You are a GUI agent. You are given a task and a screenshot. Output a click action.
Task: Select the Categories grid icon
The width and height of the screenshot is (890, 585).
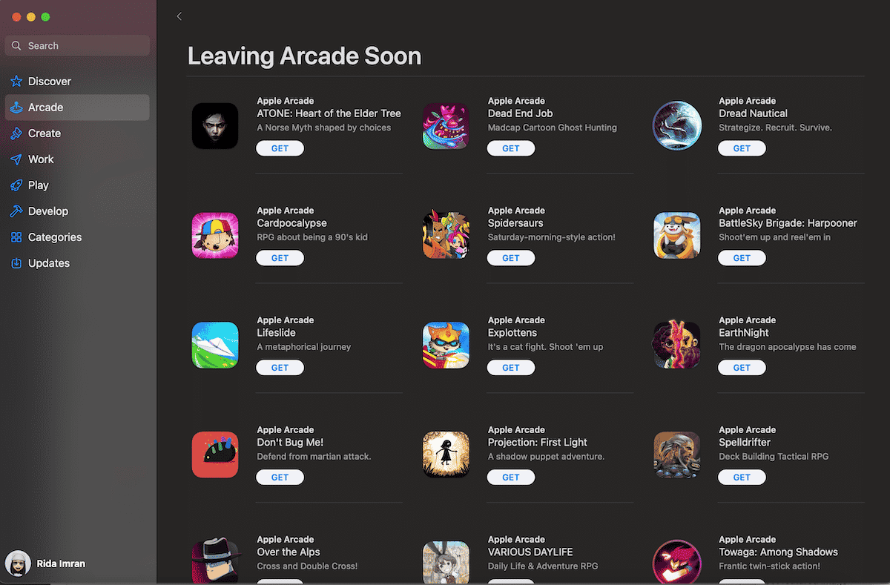pos(16,237)
